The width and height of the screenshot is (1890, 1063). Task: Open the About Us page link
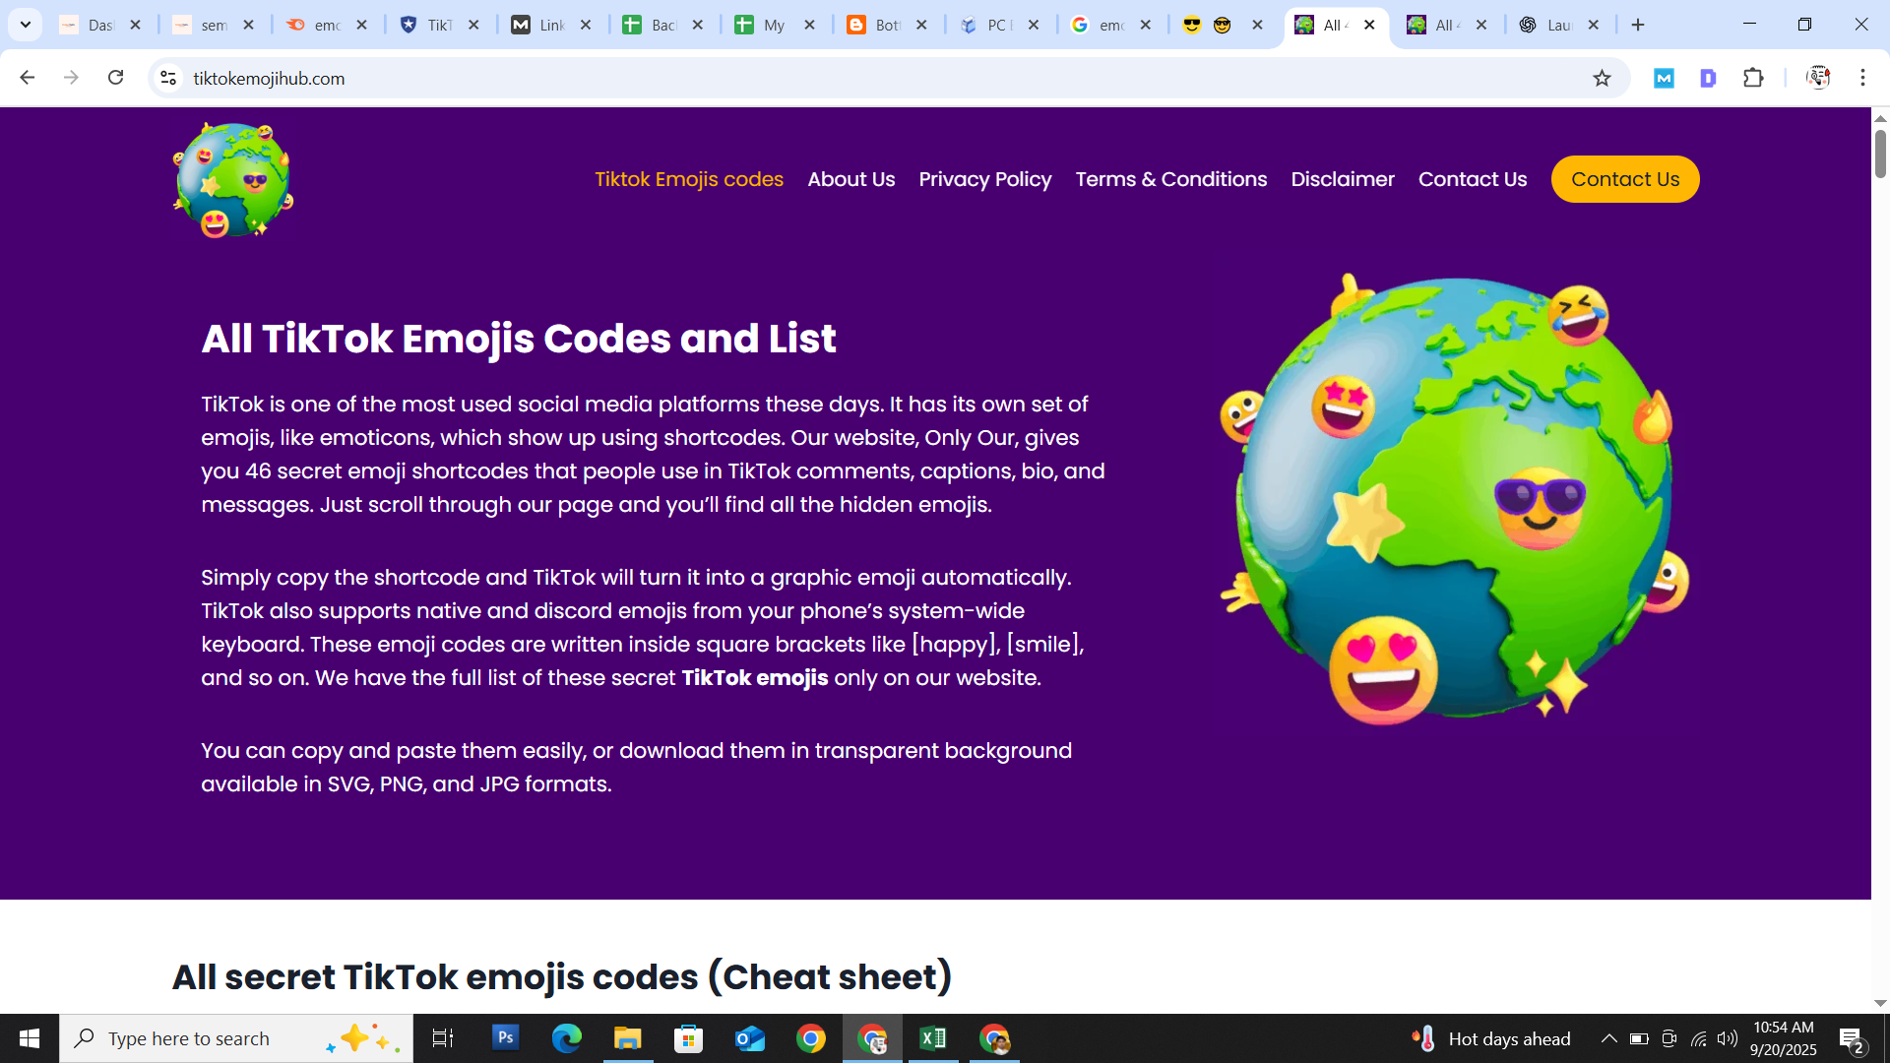[851, 179]
